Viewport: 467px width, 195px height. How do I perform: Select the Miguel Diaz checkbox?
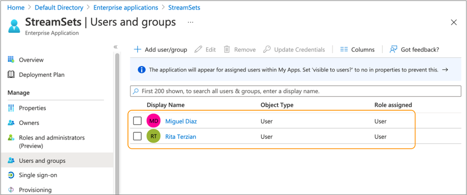click(137, 121)
